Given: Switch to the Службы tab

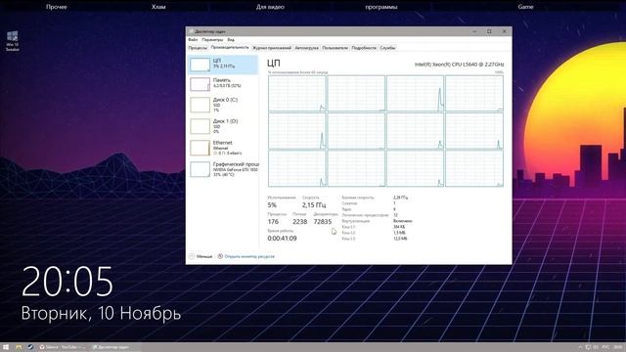Looking at the screenshot, I should click(x=387, y=48).
